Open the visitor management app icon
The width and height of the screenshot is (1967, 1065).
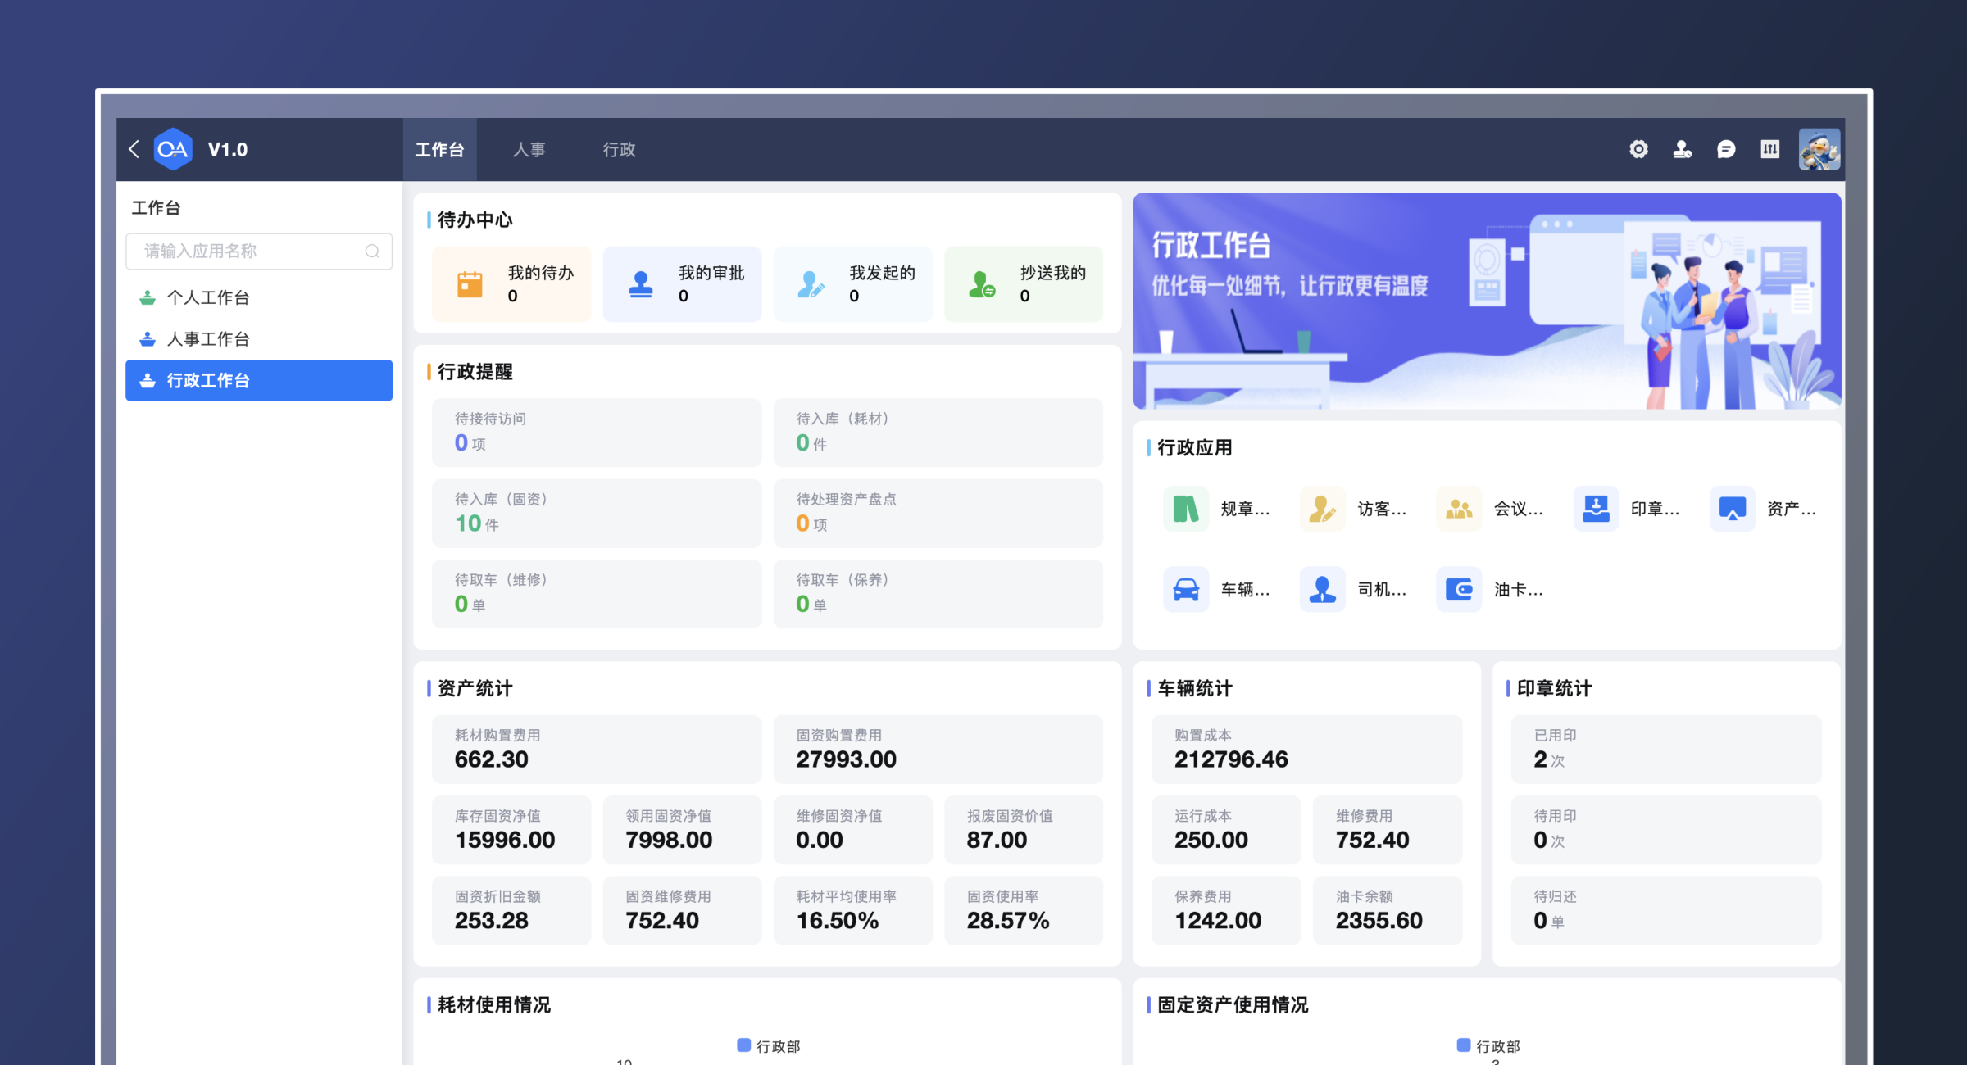[x=1322, y=509]
